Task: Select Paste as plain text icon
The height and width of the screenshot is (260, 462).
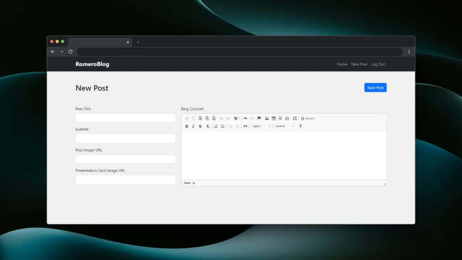Action: click(207, 118)
